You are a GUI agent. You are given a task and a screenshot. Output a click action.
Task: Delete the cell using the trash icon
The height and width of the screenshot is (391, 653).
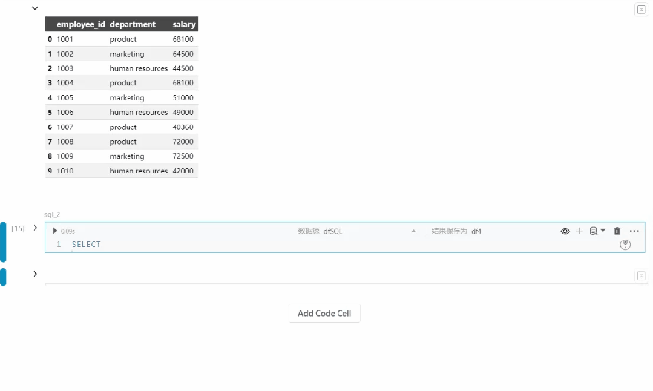click(x=617, y=231)
